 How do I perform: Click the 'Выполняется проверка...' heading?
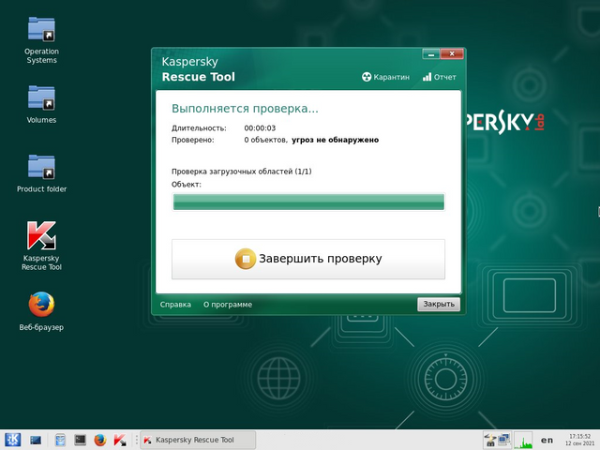coord(245,109)
